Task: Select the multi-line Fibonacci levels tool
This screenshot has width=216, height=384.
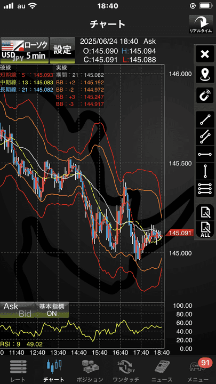Action: click(x=205, y=189)
